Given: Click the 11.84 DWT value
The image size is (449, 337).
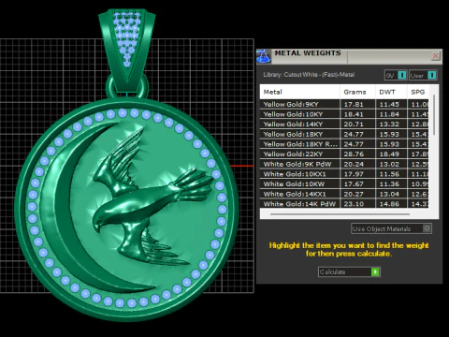Looking at the screenshot, I should click(x=389, y=114).
